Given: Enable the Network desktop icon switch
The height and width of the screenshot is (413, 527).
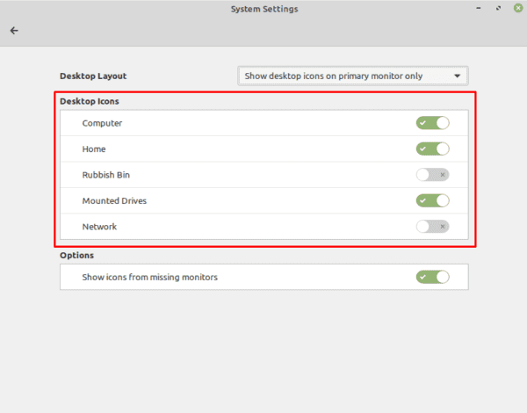Looking at the screenshot, I should coord(432,227).
